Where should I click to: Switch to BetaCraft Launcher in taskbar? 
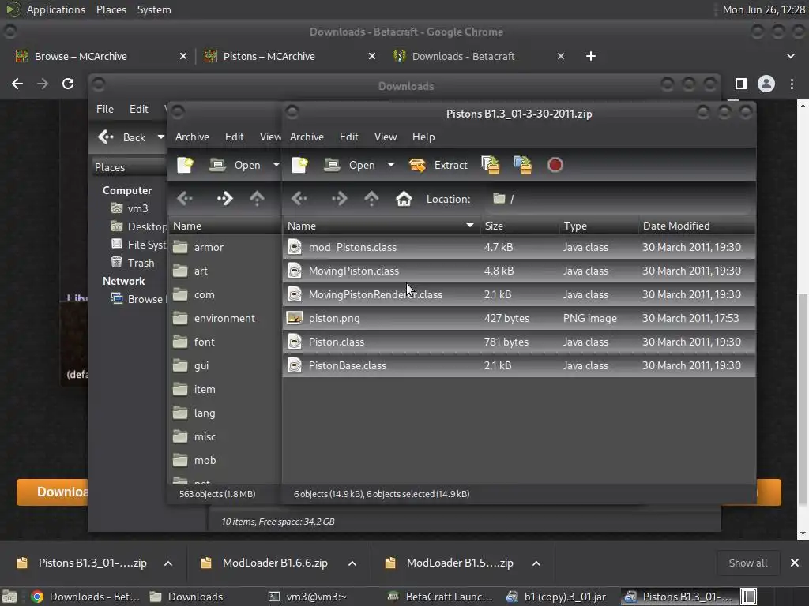point(439,597)
